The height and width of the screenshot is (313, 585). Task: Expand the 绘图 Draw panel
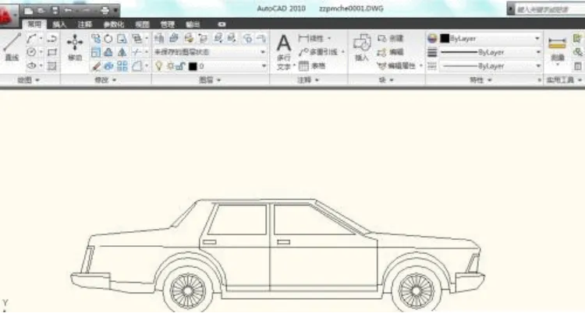pyautogui.click(x=29, y=79)
